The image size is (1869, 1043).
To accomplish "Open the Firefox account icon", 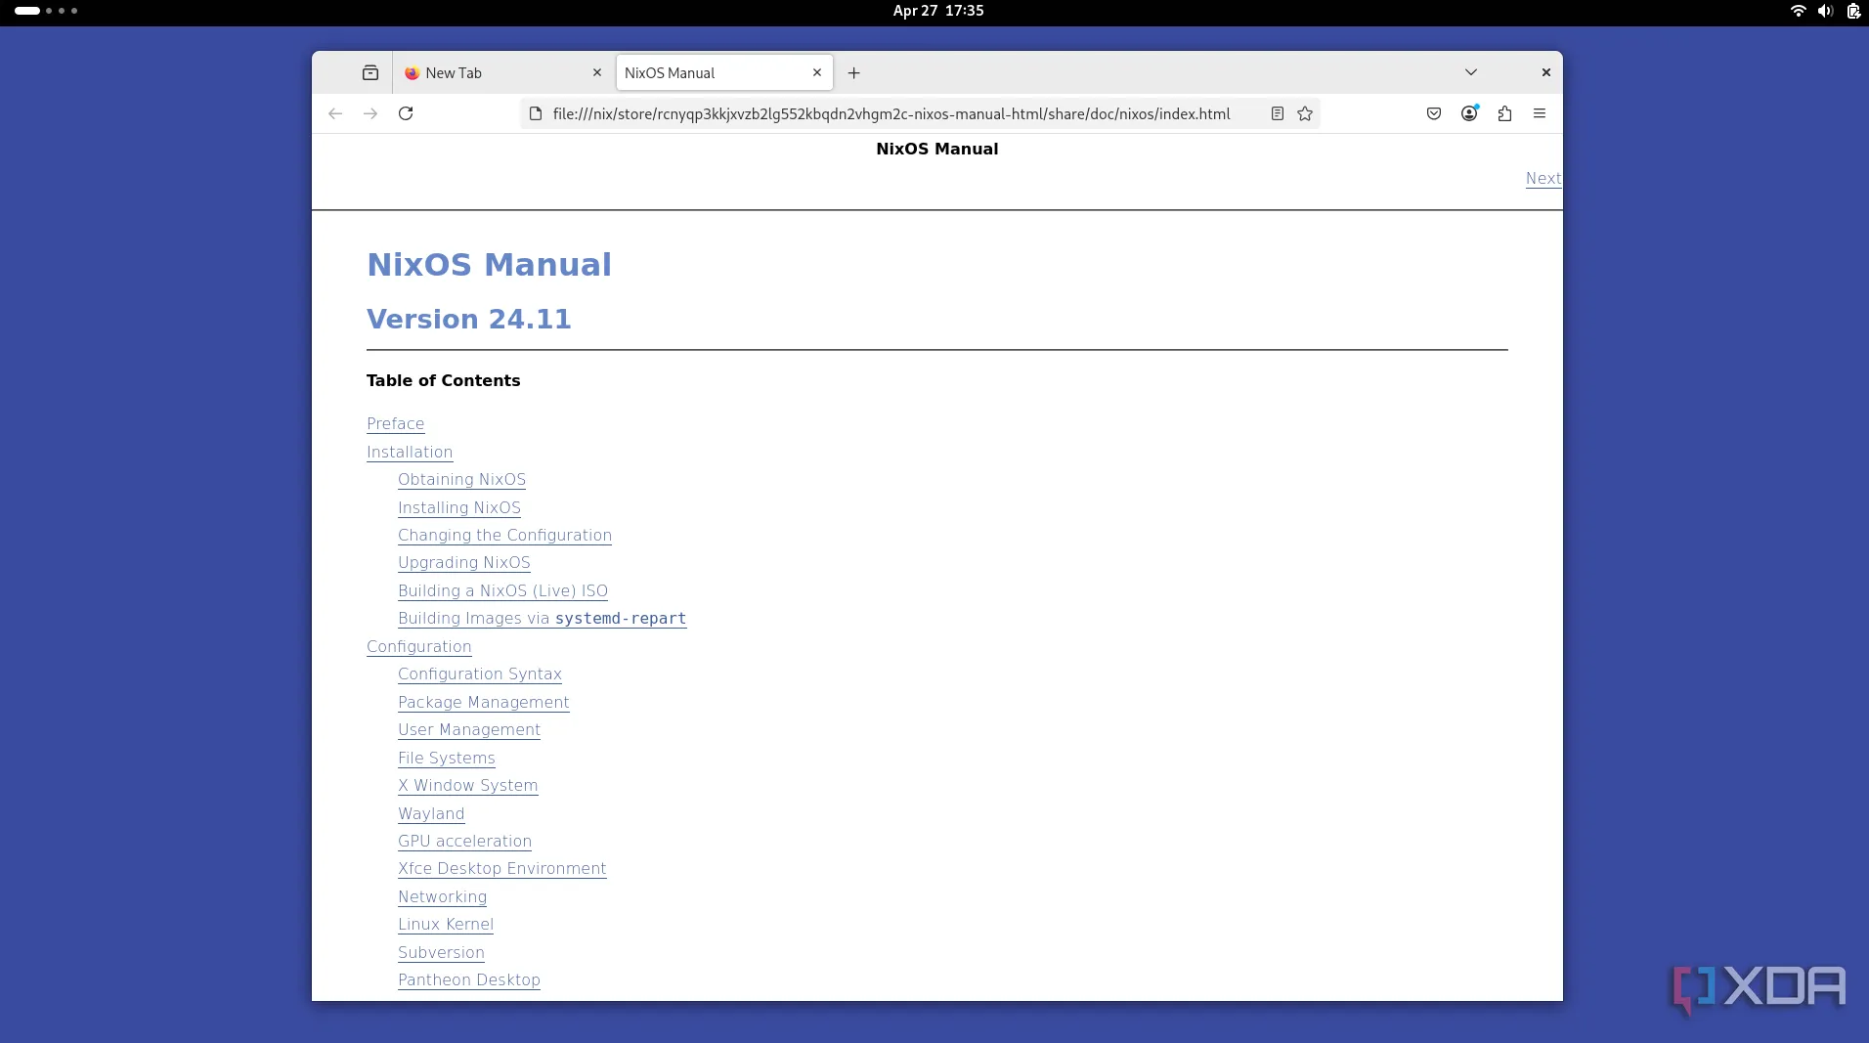I will coord(1469,113).
